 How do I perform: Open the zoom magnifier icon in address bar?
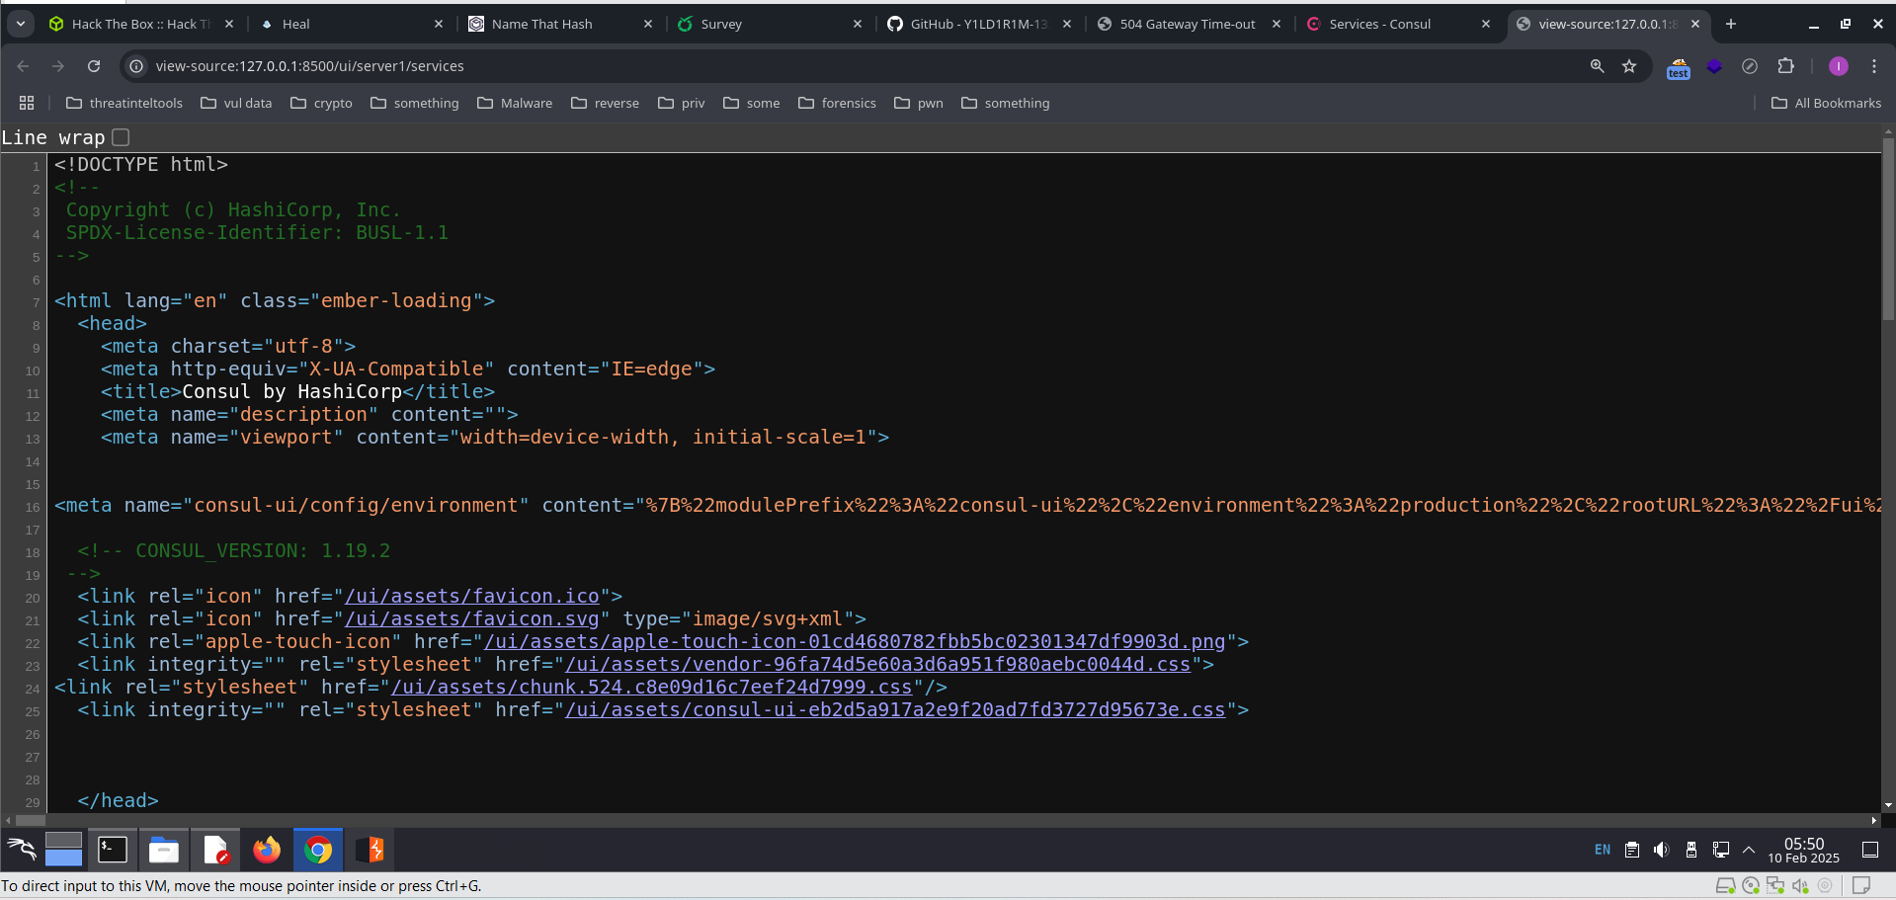tap(1597, 66)
